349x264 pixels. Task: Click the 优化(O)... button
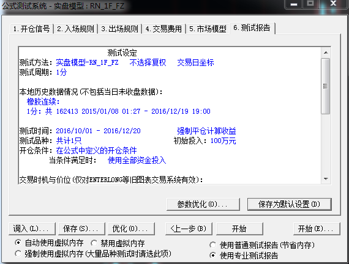pos(131,229)
